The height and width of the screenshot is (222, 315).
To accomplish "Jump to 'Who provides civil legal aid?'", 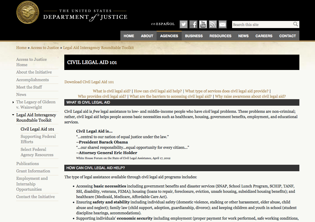I will click(x=102, y=96).
